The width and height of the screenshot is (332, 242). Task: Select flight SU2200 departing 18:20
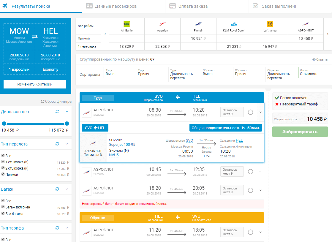click(250, 190)
